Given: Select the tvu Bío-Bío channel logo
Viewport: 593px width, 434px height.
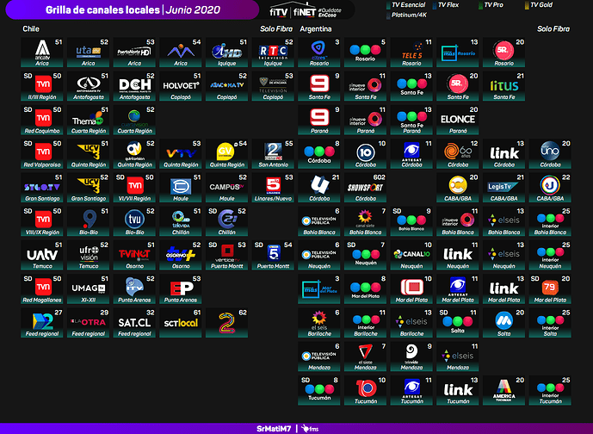Looking at the screenshot, I should (x=134, y=219).
